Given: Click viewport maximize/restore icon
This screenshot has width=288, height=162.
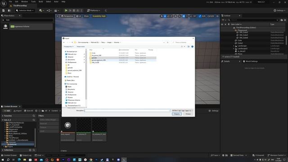Looking at the screenshot, I should click(217, 16).
